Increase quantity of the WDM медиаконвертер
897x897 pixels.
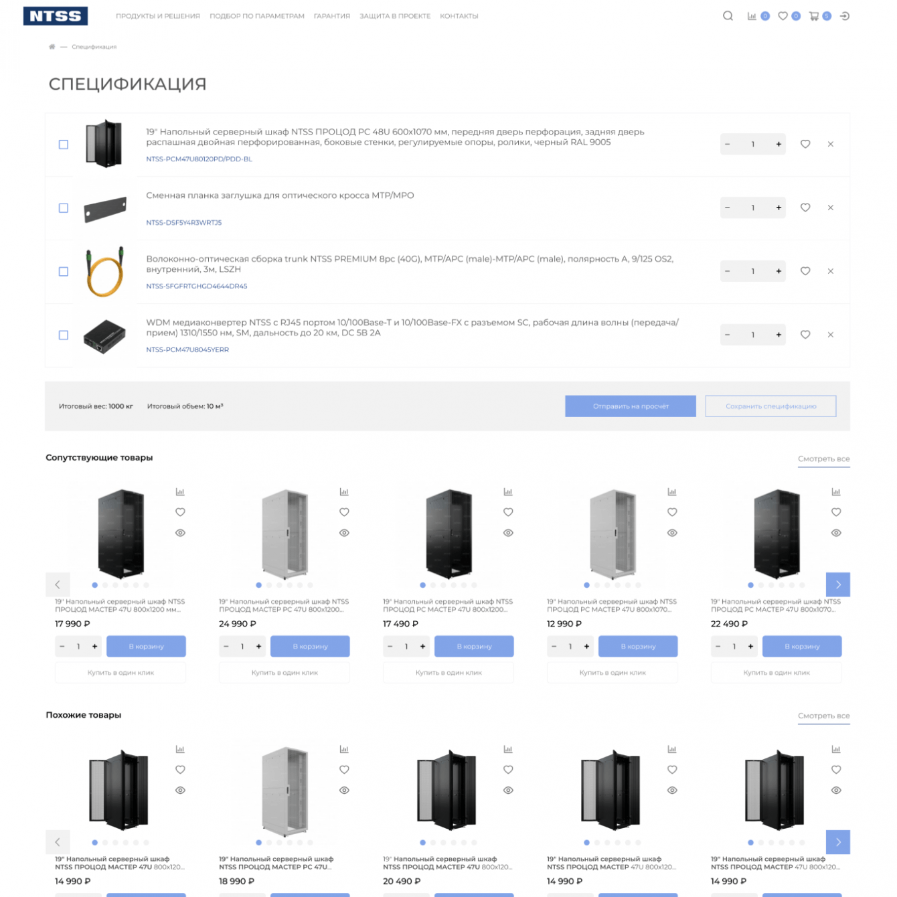[x=779, y=335]
